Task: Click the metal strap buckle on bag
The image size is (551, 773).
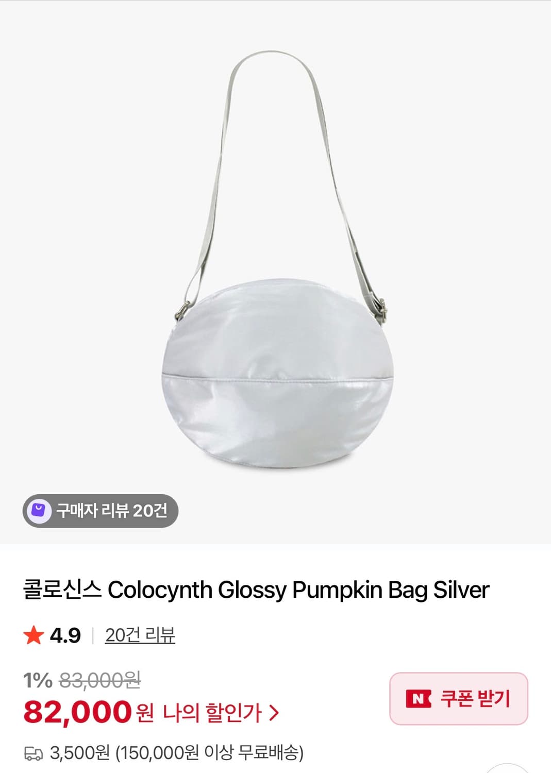Action: (382, 308)
